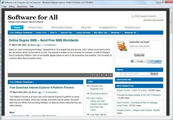Image resolution: width=173 pixels, height=120 pixels.
Task: Open the Page menu
Action: tap(4, 7)
